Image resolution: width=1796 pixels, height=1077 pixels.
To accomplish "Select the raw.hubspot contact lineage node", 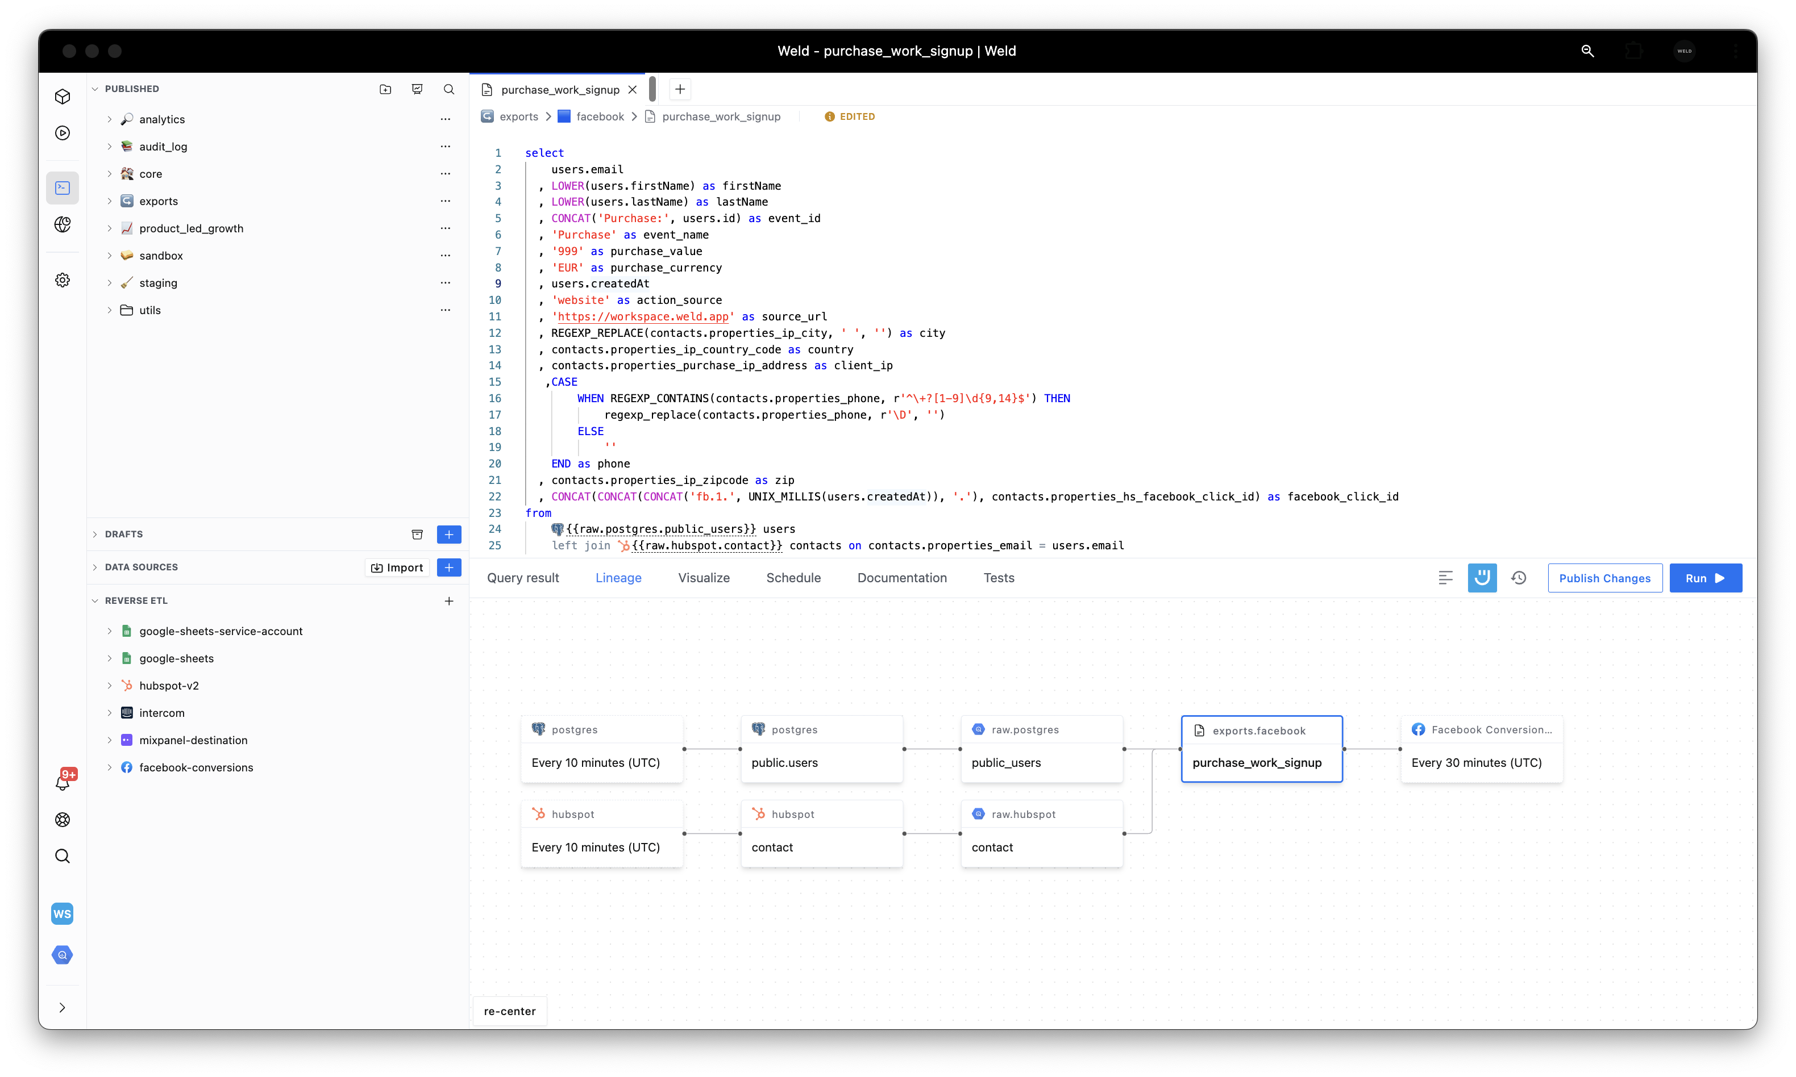I will click(1041, 833).
